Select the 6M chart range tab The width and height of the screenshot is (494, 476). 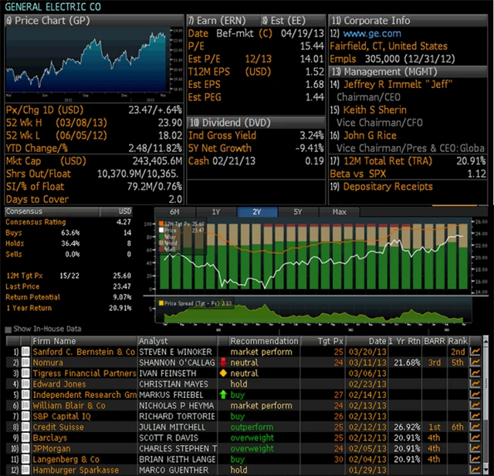pyautogui.click(x=175, y=211)
